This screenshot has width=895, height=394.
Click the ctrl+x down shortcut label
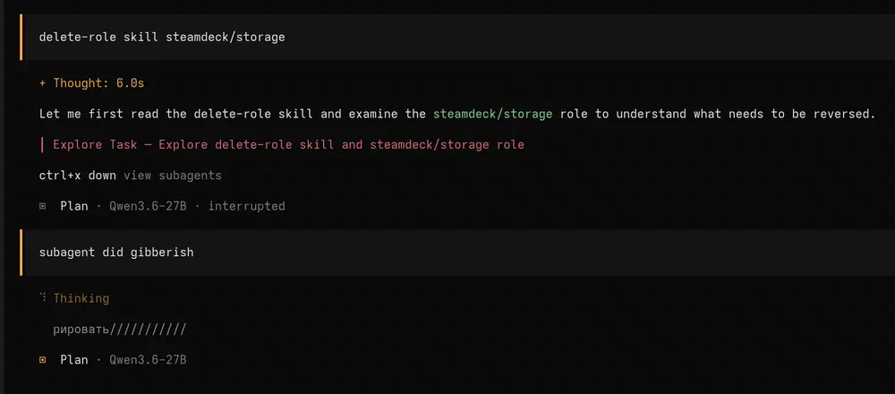(78, 176)
